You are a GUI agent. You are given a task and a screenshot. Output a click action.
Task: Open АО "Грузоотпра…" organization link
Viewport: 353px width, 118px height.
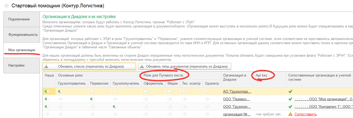tap(237, 92)
